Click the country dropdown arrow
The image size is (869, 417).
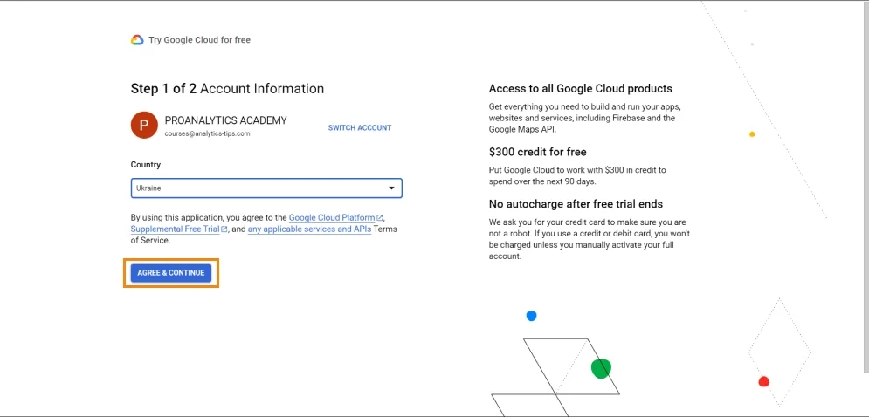coord(391,188)
